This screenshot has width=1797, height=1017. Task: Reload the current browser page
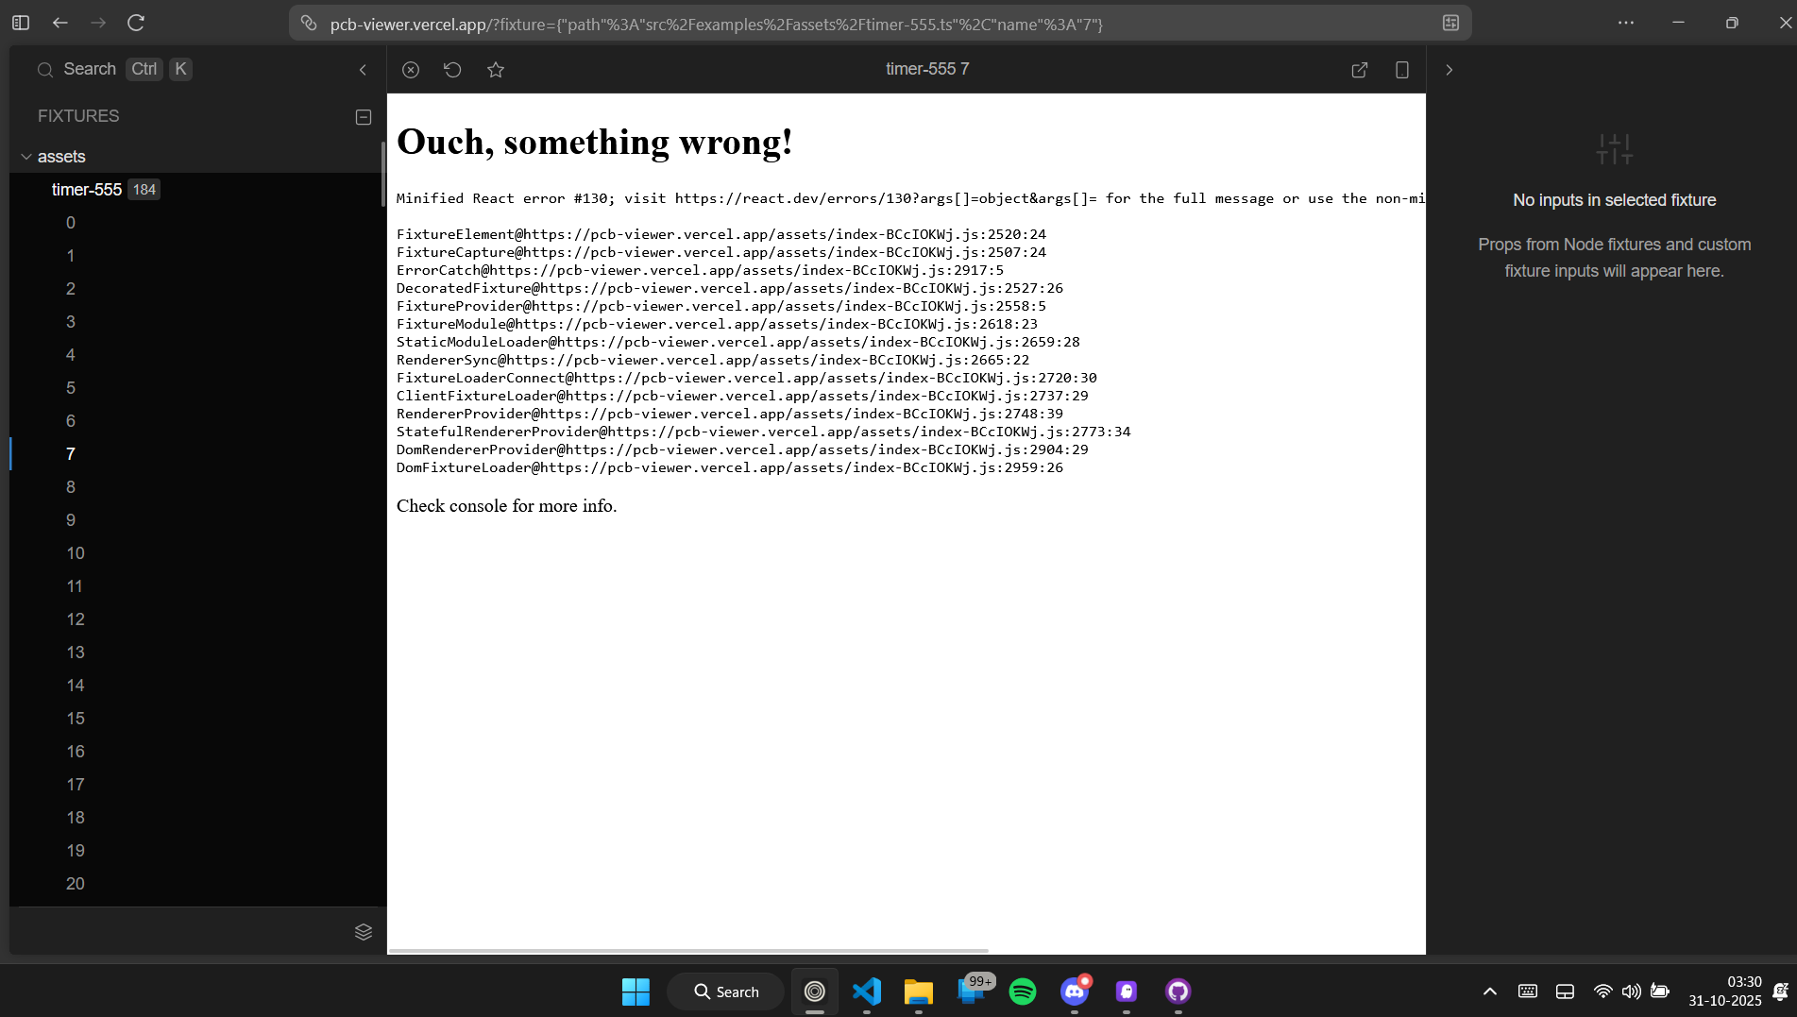pos(136,23)
